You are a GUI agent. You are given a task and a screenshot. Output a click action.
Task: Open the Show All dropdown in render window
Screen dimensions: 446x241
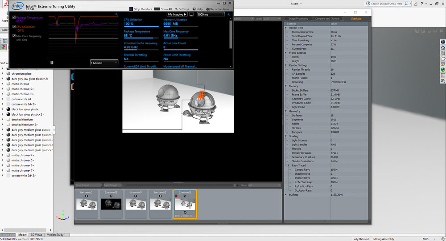264,185
